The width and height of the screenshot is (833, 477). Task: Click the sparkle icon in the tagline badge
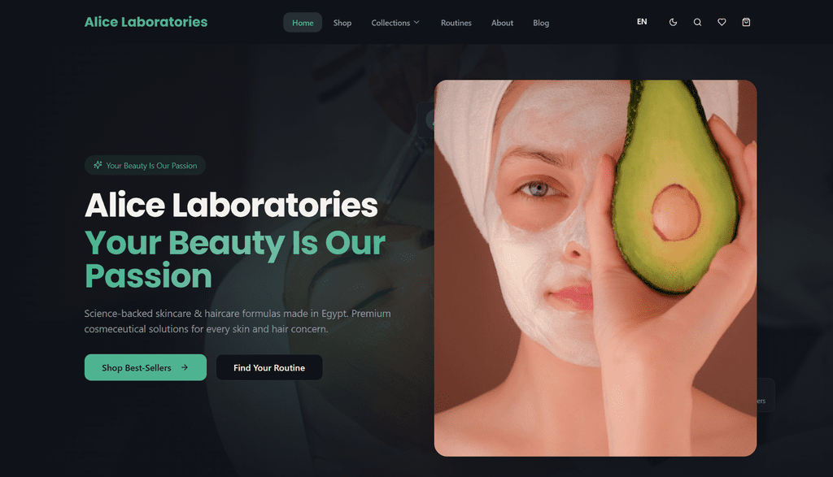pos(98,165)
